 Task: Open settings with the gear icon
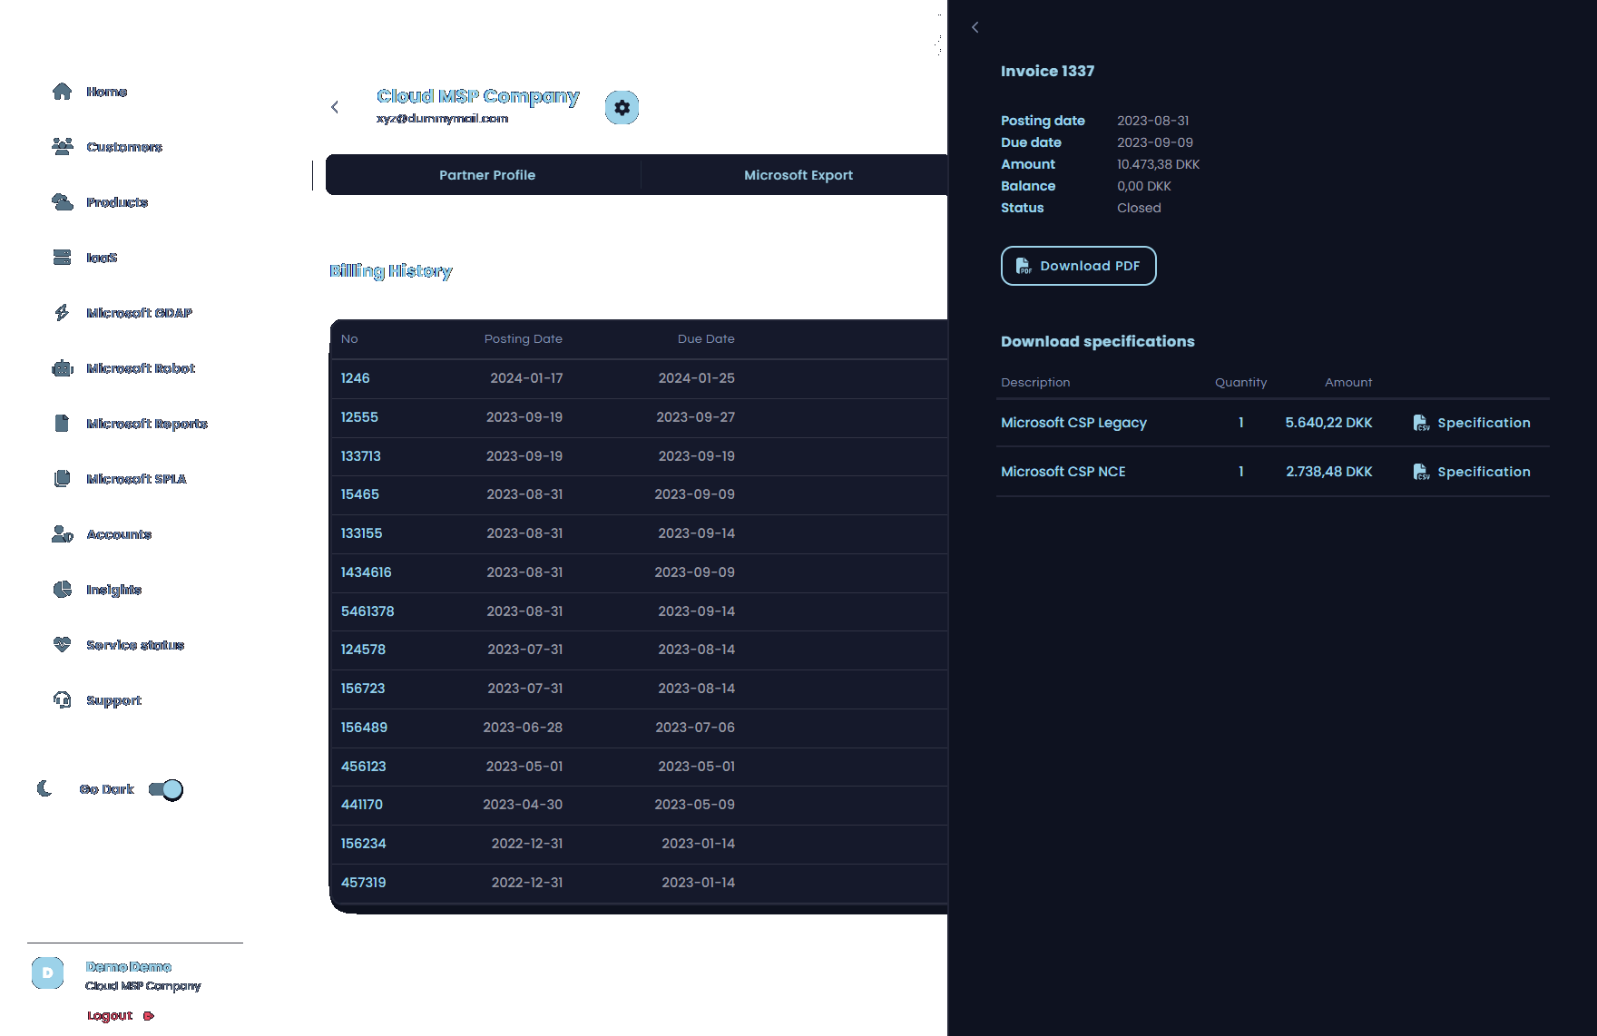(622, 107)
